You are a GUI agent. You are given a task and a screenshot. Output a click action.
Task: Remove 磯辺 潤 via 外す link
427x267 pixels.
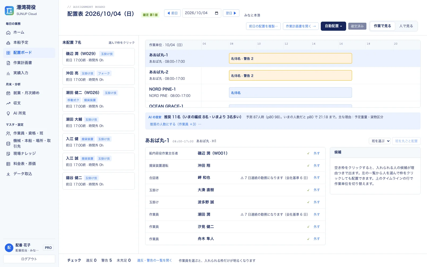pos(317,153)
